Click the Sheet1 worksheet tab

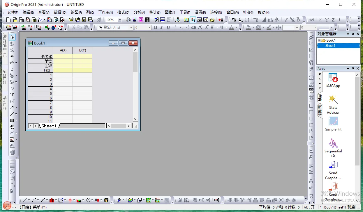point(49,126)
